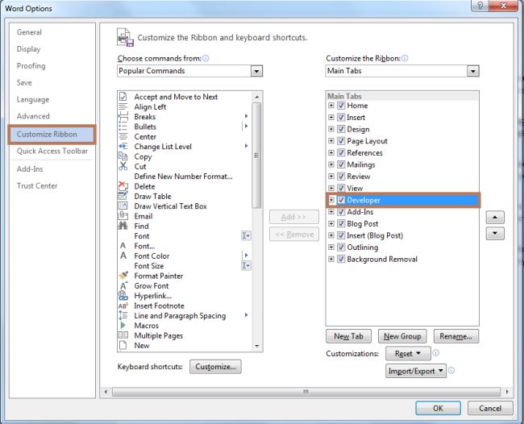Open the Reset customizations dropdown
The height and width of the screenshot is (424, 524).
point(408,354)
